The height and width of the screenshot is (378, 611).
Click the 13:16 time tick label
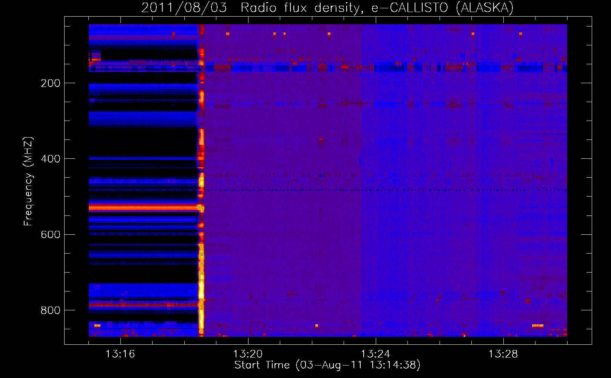tap(120, 354)
